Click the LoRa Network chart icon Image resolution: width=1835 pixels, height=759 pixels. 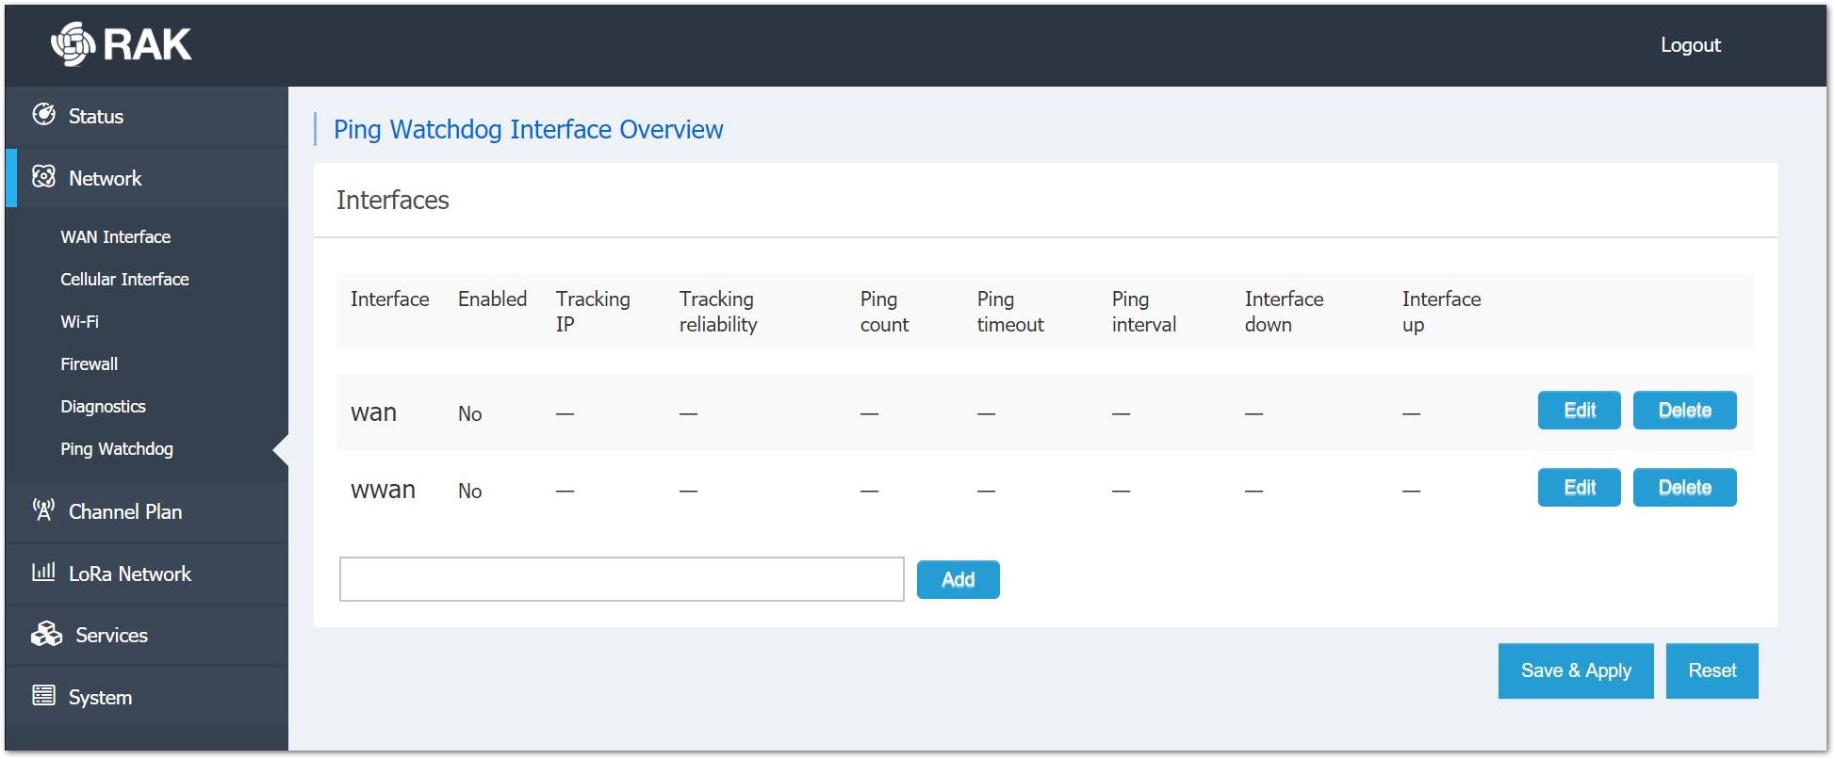(43, 572)
